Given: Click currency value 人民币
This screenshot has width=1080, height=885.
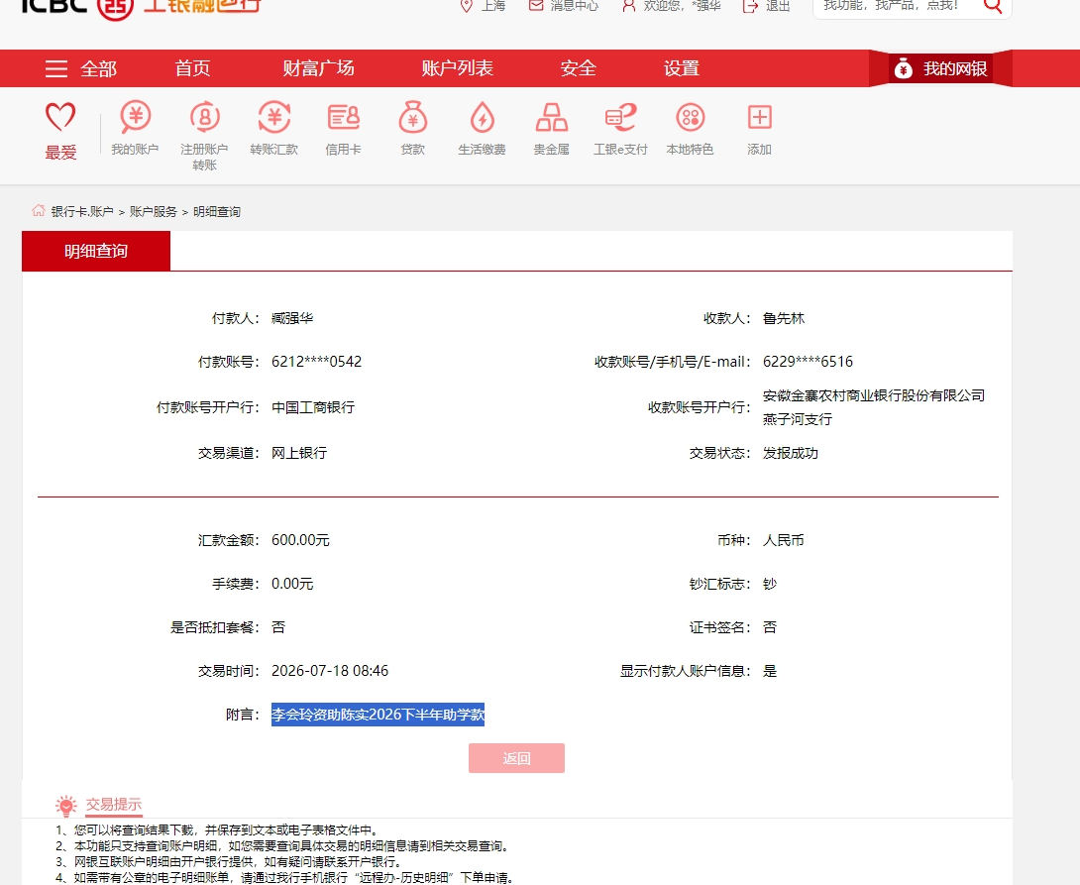Looking at the screenshot, I should point(783,540).
